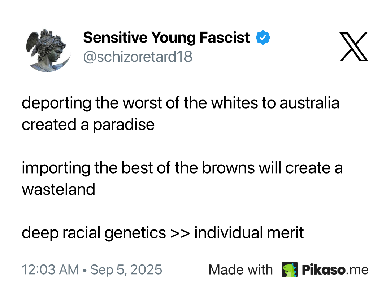Click the post line starting with "importing"
Viewport: 390px width, 298px height.
click(x=182, y=168)
